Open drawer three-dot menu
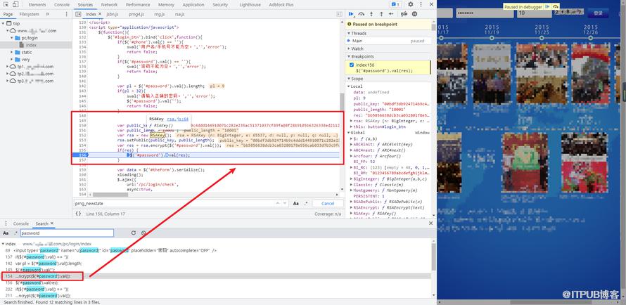Image resolution: width=626 pixels, height=305 pixels. click(5, 223)
